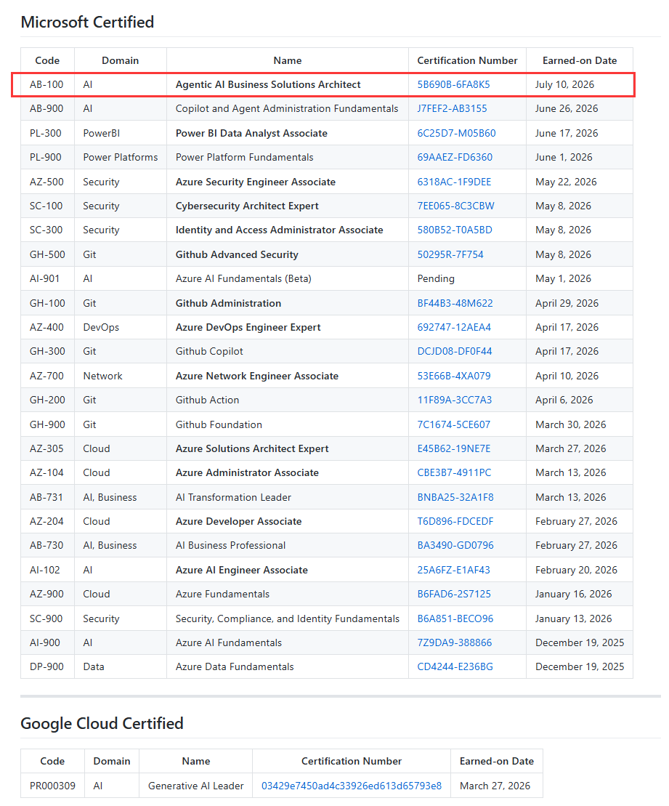Image resolution: width=669 pixels, height=806 pixels.
Task: Open certification link 5B690B-6FA8K5
Action: pyautogui.click(x=453, y=84)
